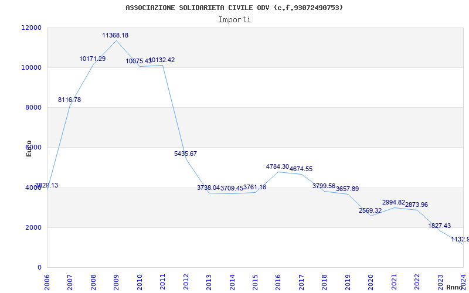Image resolution: width=469 pixels, height=293 pixels.
Task: Click the 8000 y-axis tick label
Action: click(x=33, y=107)
